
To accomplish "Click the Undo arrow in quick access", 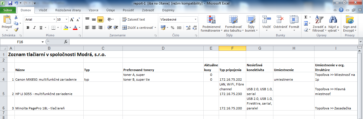I will [x=16, y=3].
